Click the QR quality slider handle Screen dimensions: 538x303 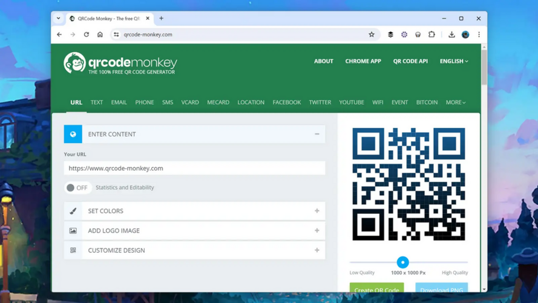[402, 262]
